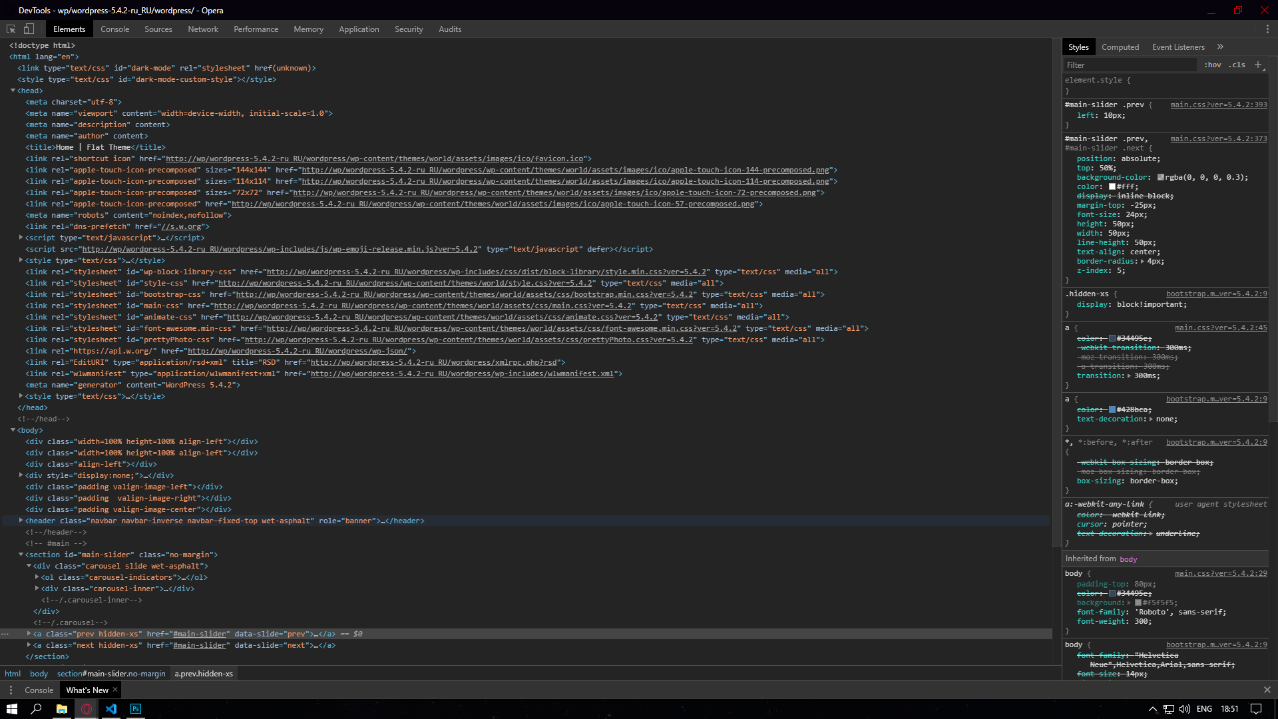Image resolution: width=1278 pixels, height=719 pixels.
Task: Expand the header navbar element
Action: [x=21, y=521]
